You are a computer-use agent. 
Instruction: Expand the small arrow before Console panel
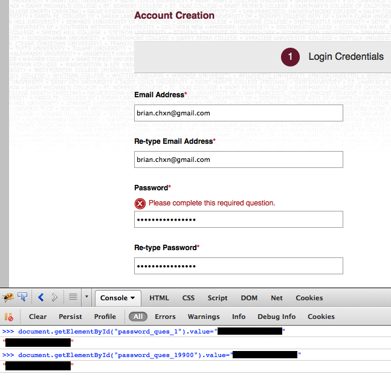87,297
